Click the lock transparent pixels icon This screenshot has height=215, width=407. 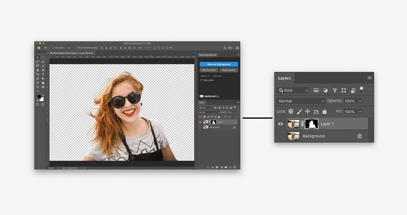(x=291, y=111)
